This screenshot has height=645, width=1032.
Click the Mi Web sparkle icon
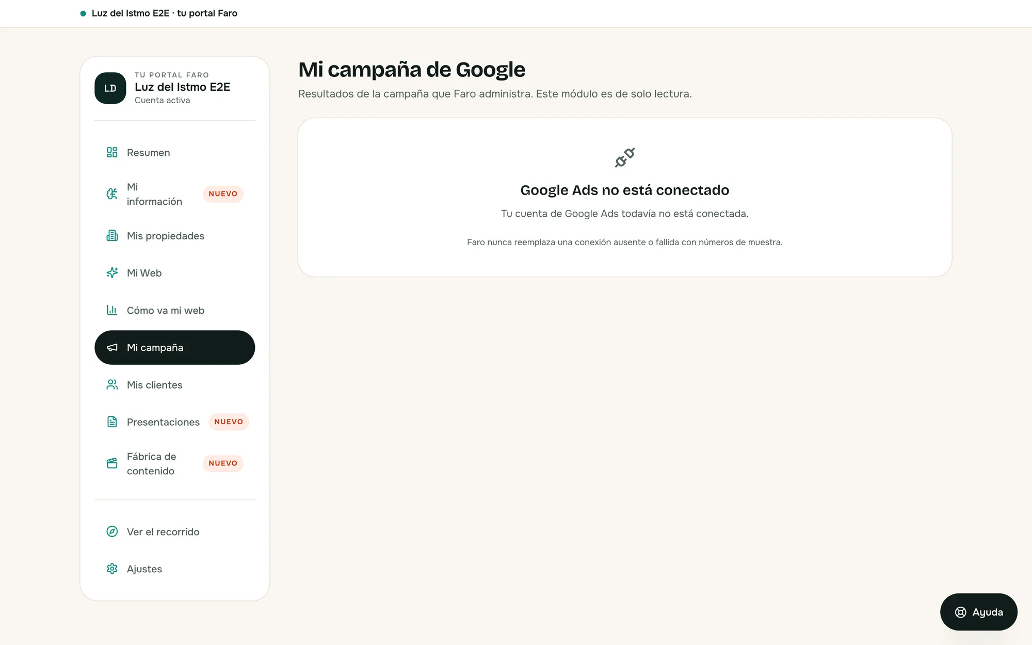[112, 273]
